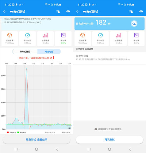Image resolution: width=146 pixels, height=153 pixels.
Task: Tap system back chevron on left nav bar
Action: tap(57, 149)
